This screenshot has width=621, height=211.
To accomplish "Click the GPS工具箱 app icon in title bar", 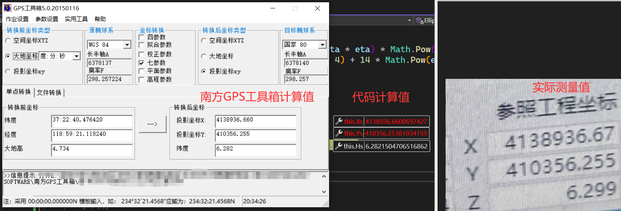I will 7,8.
